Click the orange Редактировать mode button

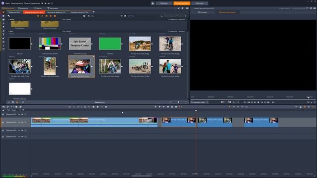tap(182, 3)
